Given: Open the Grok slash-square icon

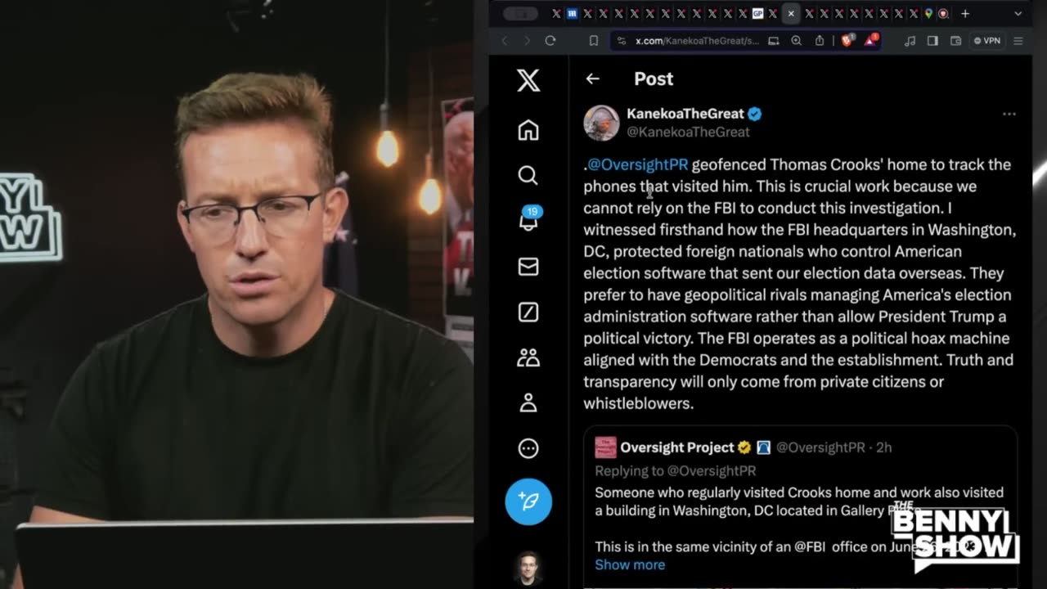Looking at the screenshot, I should tap(528, 312).
